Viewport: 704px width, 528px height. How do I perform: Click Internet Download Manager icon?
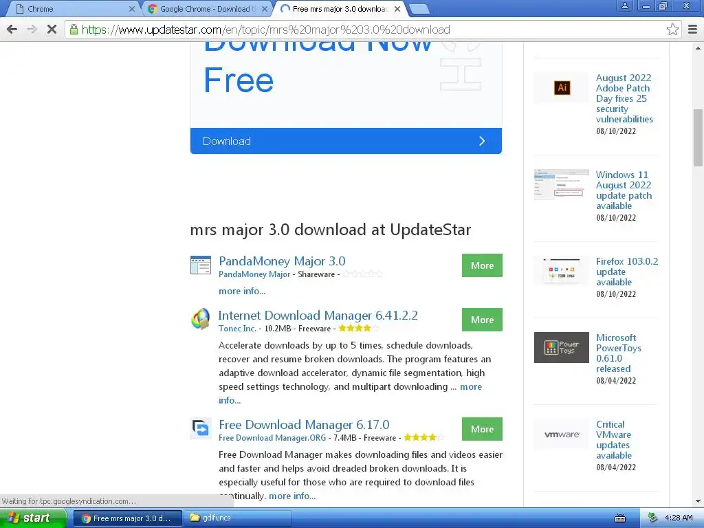200,319
